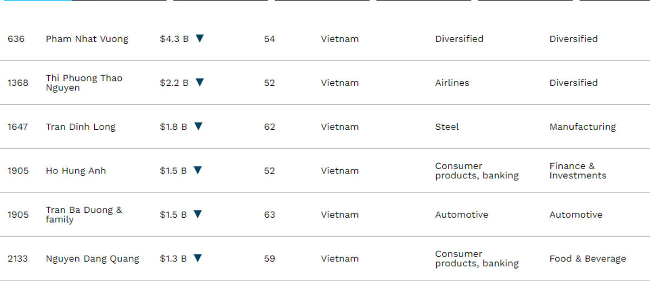Open the Tran Ba Duong & family entry
The width and height of the screenshot is (650, 288).
84,215
